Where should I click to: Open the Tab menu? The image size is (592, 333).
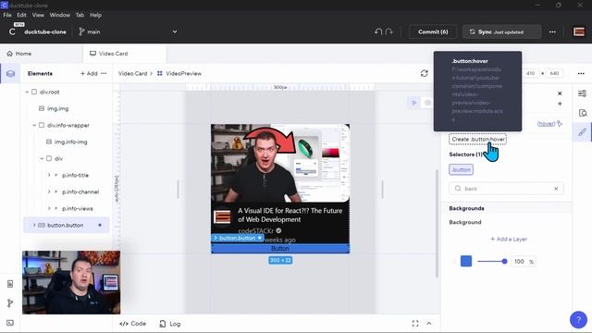[80, 15]
